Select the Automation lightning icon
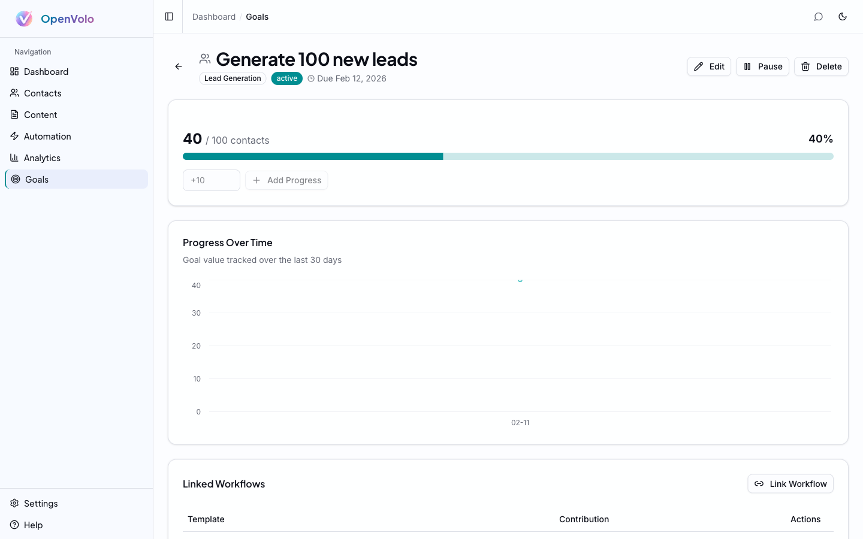The width and height of the screenshot is (863, 539). [x=14, y=136]
